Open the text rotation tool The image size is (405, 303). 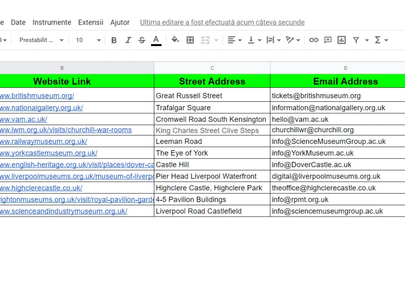click(x=290, y=40)
